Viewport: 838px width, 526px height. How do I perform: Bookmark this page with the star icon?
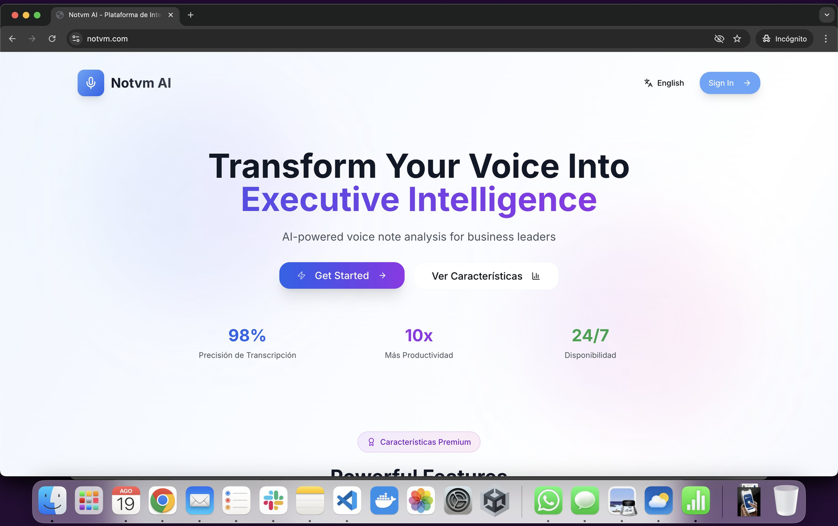[737, 39]
